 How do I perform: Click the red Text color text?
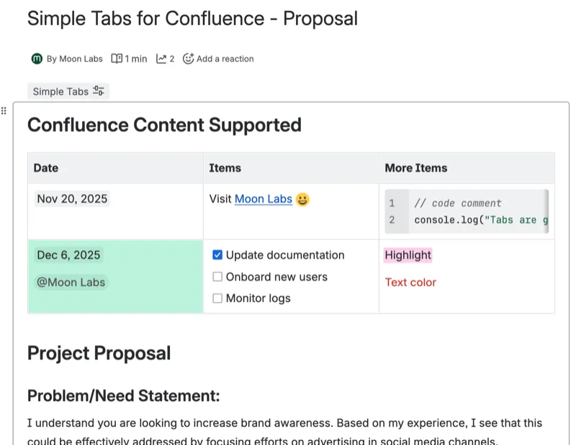pos(410,282)
